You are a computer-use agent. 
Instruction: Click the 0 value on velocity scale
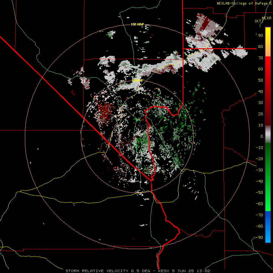pyautogui.click(x=262, y=136)
